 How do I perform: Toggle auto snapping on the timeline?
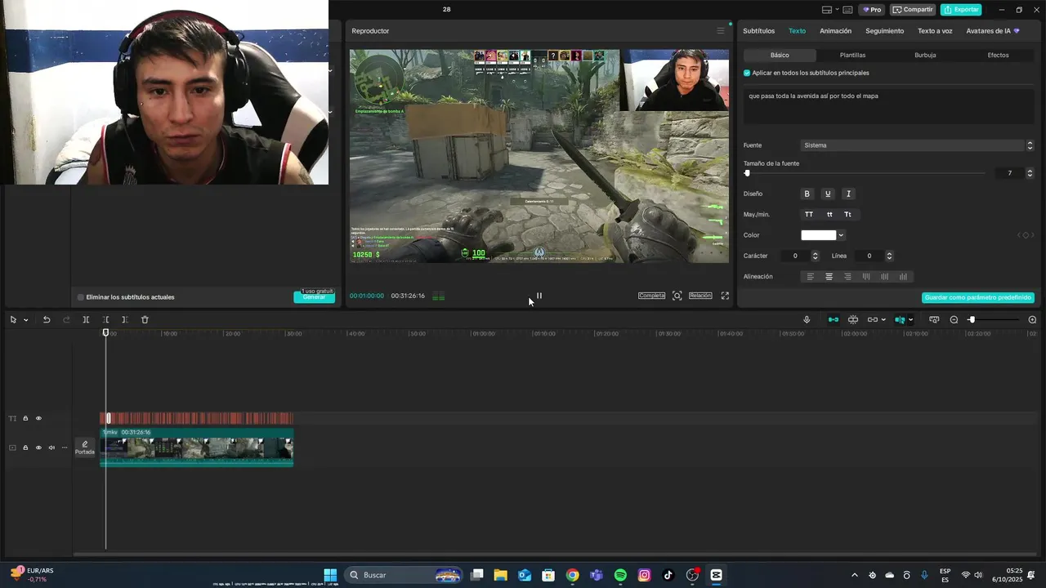[853, 319]
